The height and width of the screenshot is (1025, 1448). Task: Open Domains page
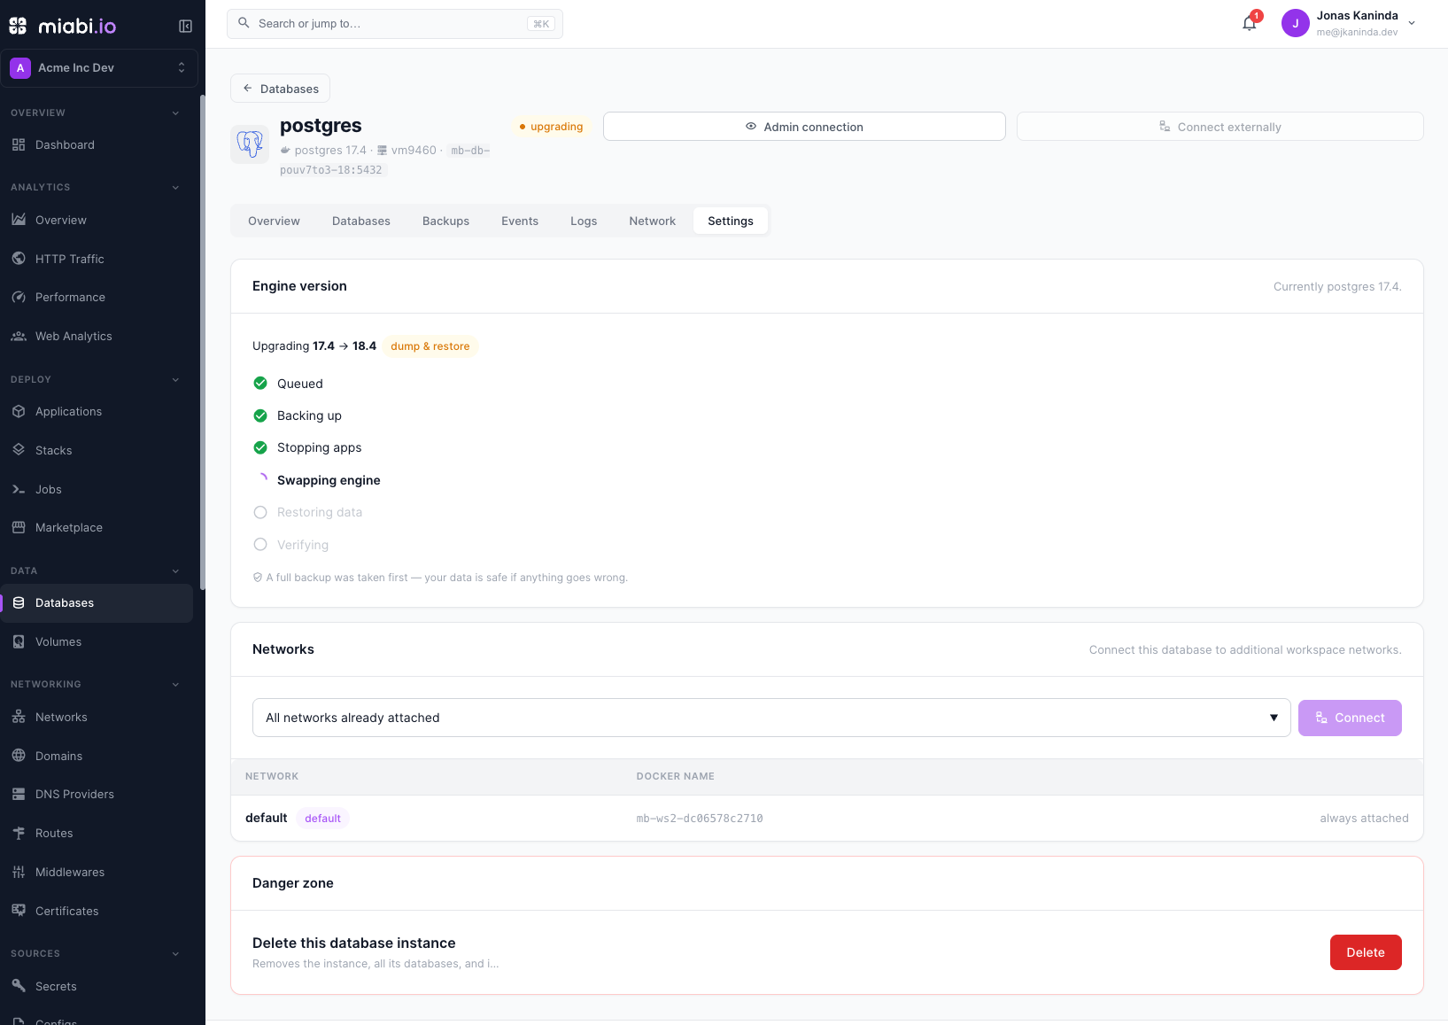click(x=97, y=756)
